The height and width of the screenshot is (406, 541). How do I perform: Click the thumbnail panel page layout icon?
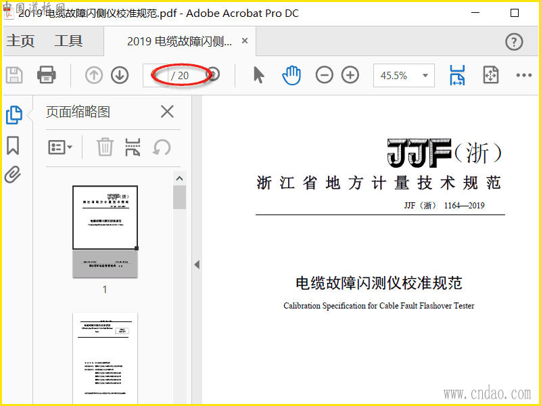pyautogui.click(x=133, y=147)
